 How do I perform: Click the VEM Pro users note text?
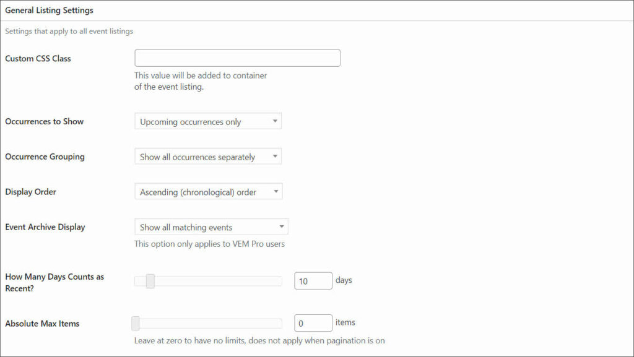[x=209, y=244]
